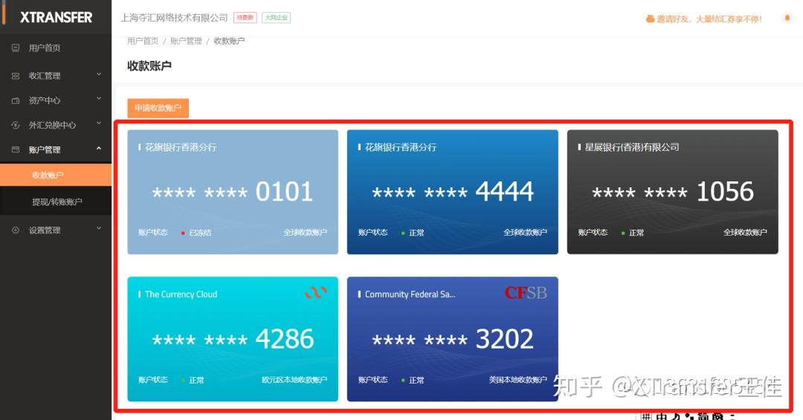Select 收款账户 in the sidebar
Image resolution: width=803 pixels, height=420 pixels.
(56, 175)
